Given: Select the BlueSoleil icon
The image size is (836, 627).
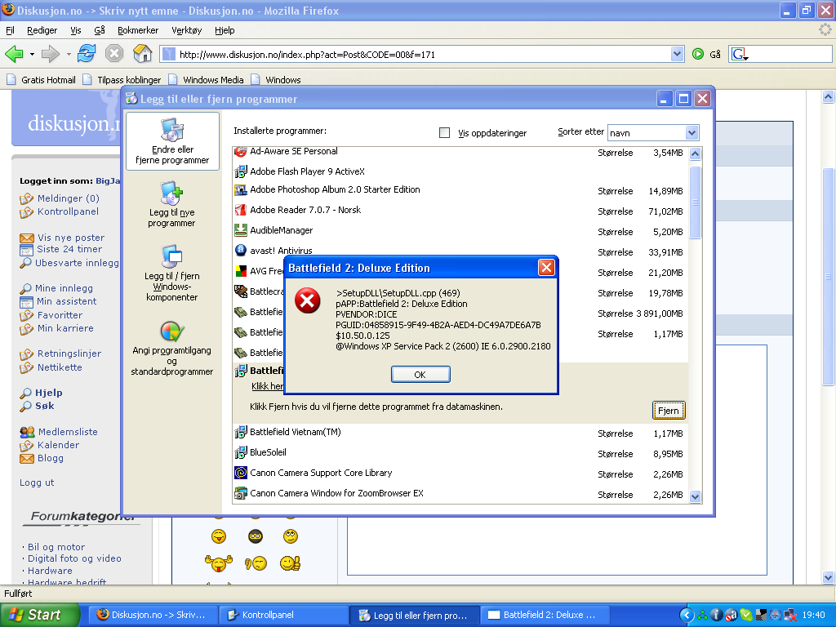Looking at the screenshot, I should point(241,452).
